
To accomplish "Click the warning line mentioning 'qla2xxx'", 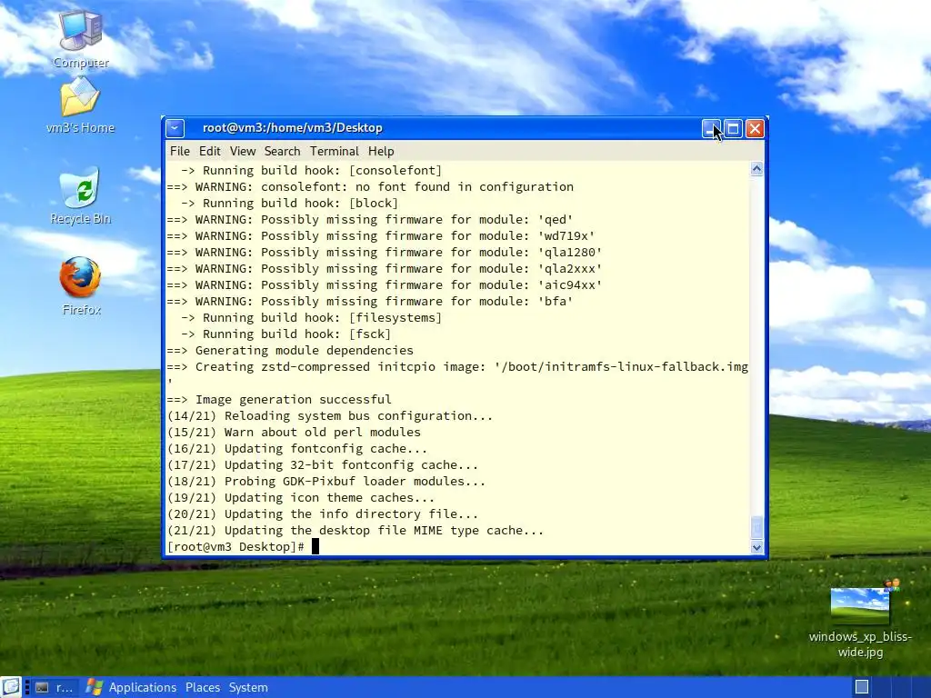I will click(385, 269).
